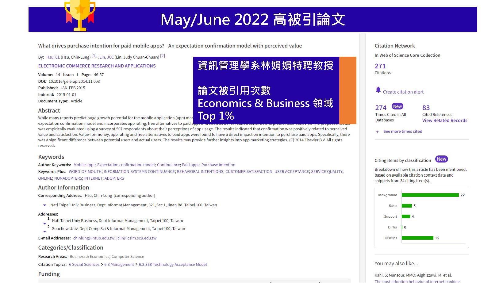Click the 271 Citations count
This screenshot has height=283, width=503.
tap(380, 66)
